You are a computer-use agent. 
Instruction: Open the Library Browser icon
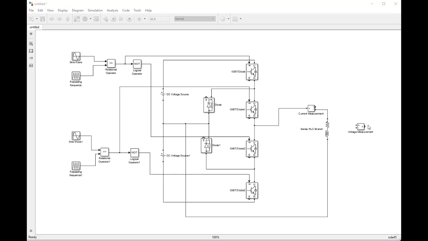click(77, 19)
